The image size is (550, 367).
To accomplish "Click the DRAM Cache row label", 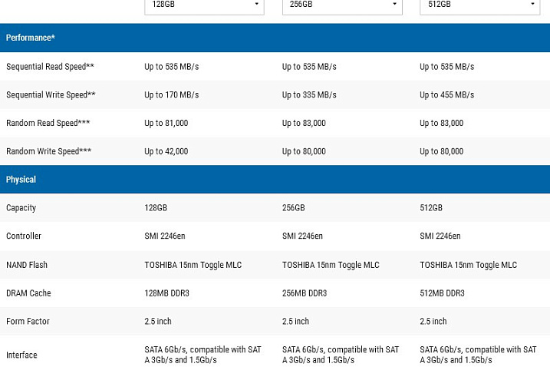I will tap(28, 293).
